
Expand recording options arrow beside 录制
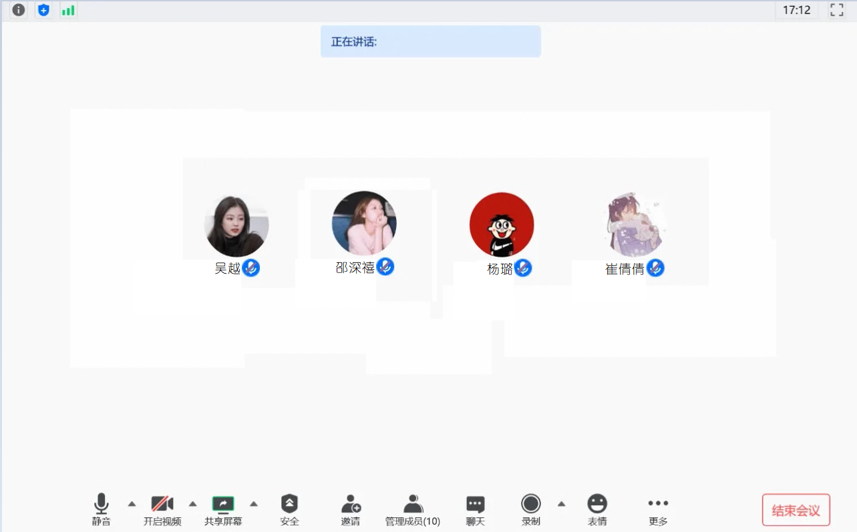(562, 504)
